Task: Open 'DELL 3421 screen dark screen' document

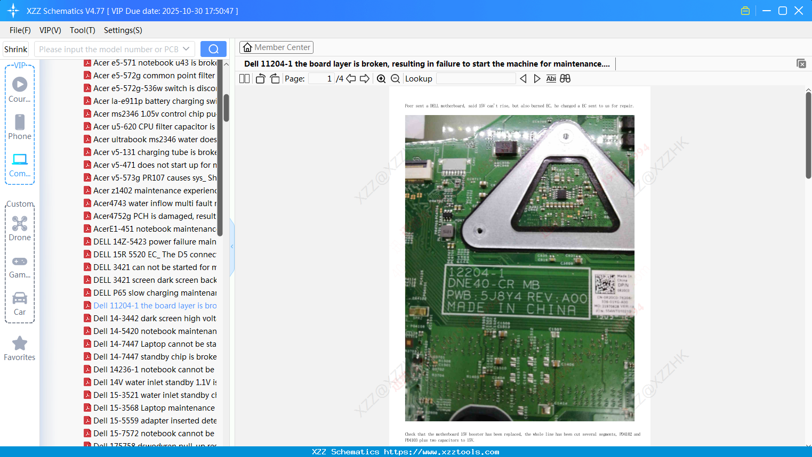Action: 150,280
